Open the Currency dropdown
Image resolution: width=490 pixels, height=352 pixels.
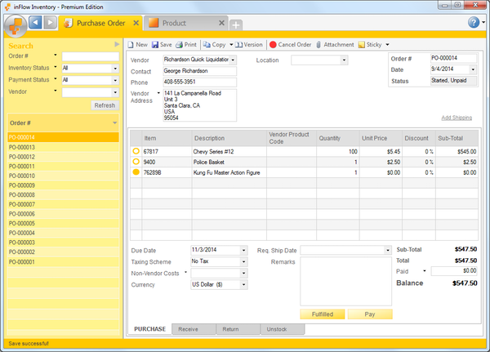click(x=243, y=284)
